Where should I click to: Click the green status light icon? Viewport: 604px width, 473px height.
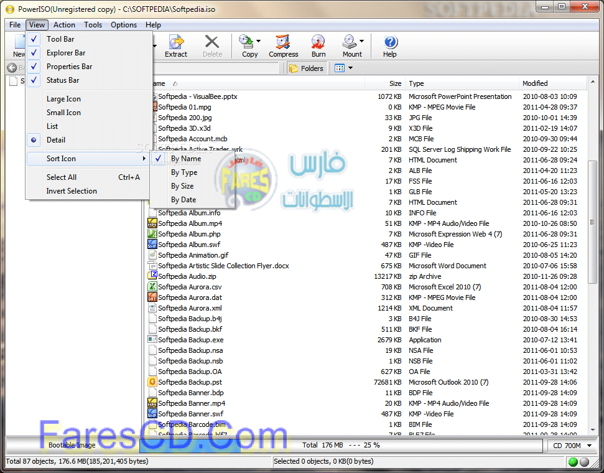click(573, 461)
